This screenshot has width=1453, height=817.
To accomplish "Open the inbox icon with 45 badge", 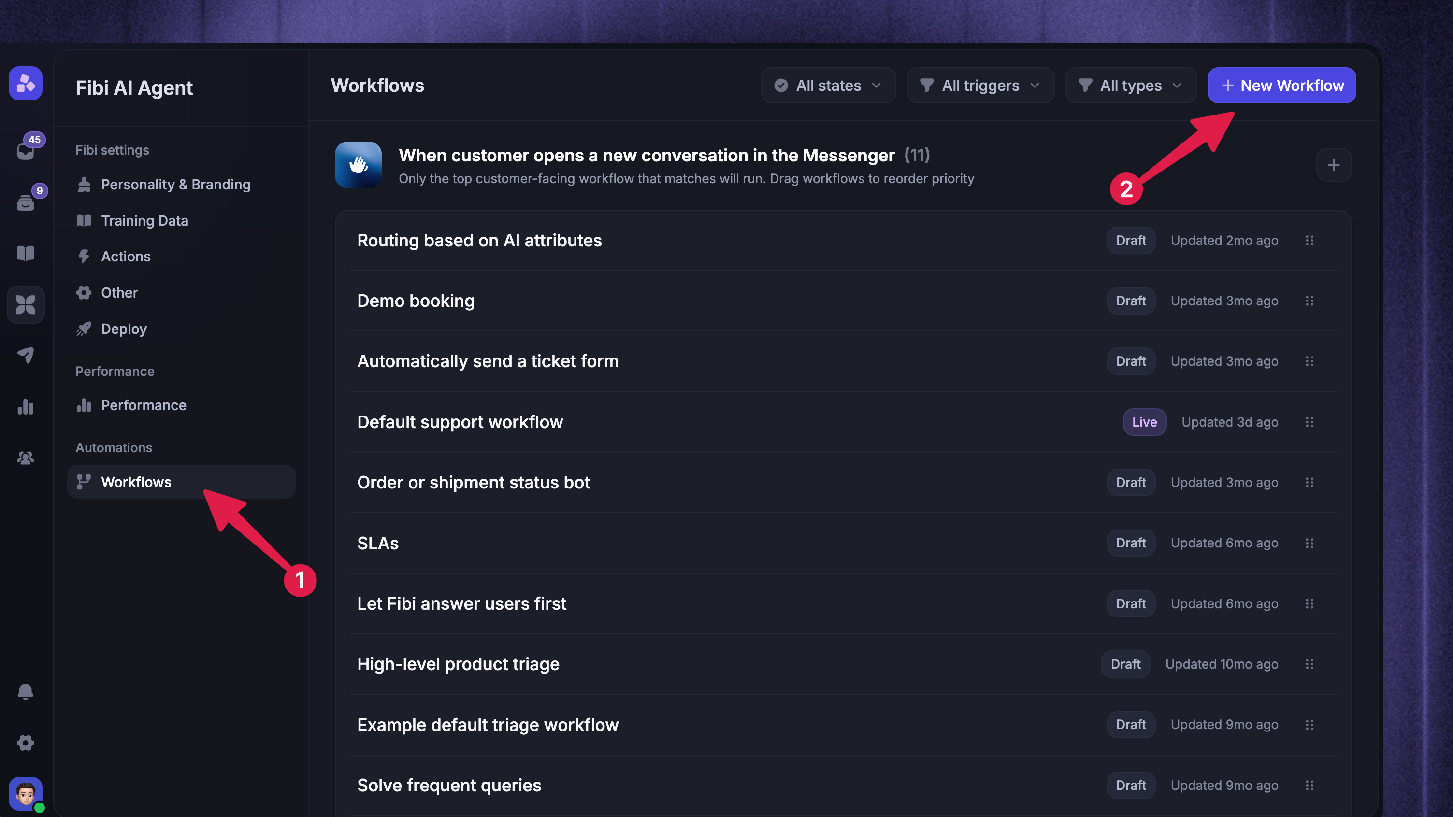I will 26,151.
